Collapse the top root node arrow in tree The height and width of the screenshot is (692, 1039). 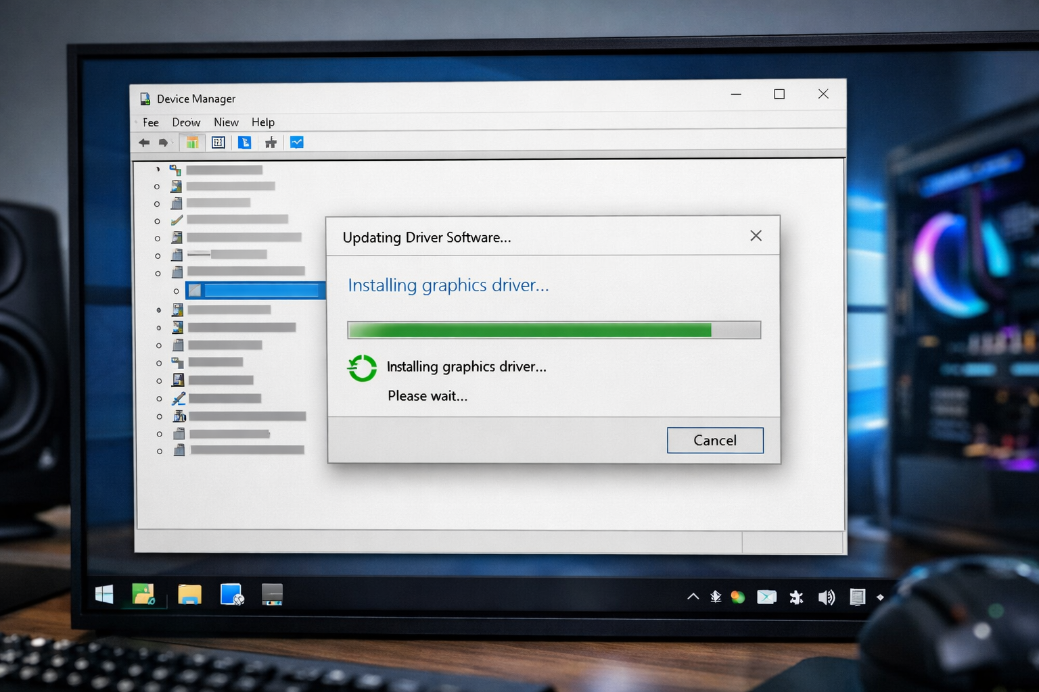click(158, 169)
